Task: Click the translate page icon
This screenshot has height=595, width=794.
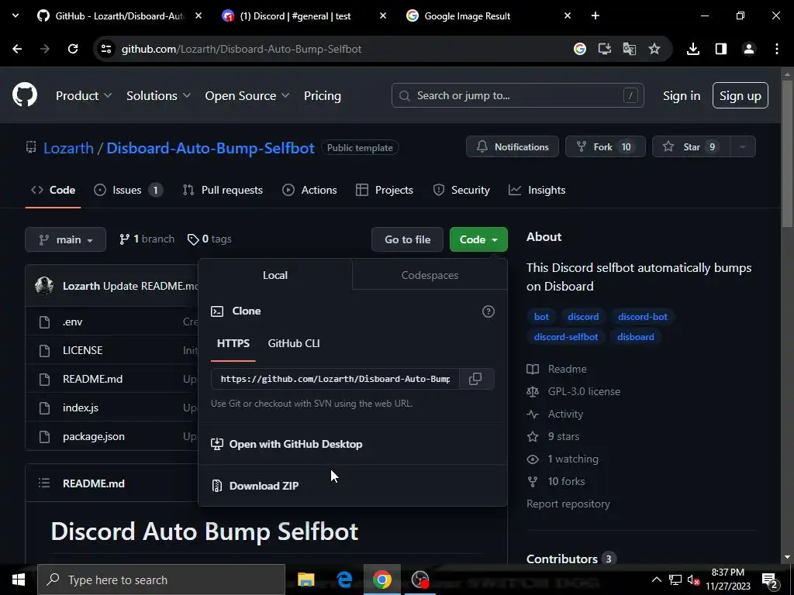Action: [x=630, y=49]
